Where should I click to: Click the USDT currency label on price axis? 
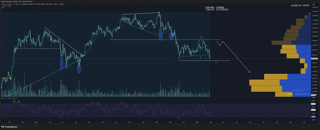click(x=314, y=5)
